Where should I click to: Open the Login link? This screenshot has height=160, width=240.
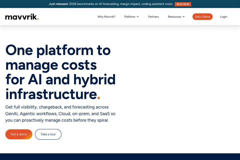pyautogui.click(x=223, y=17)
